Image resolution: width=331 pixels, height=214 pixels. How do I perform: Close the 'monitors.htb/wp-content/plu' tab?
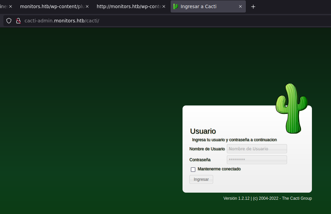87,6
